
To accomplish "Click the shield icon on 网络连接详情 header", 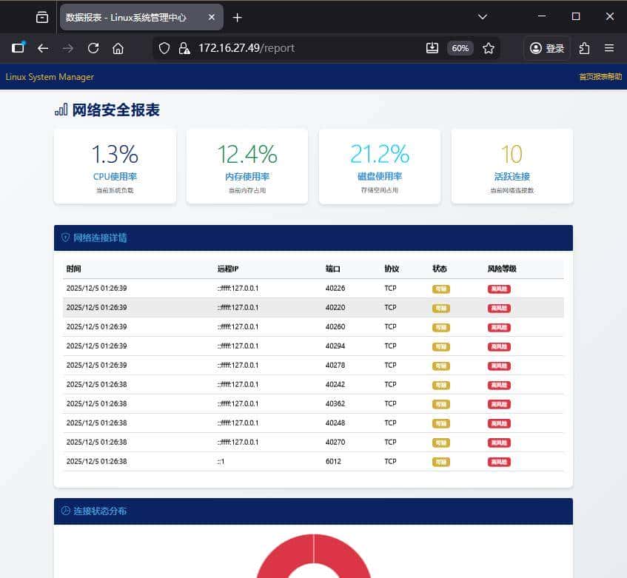I will point(66,238).
